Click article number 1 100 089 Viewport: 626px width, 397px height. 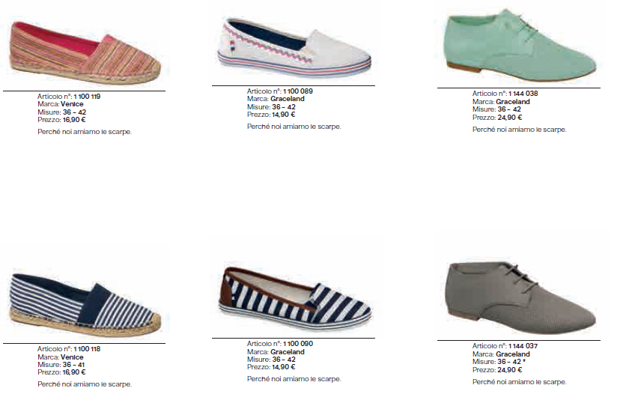point(298,91)
